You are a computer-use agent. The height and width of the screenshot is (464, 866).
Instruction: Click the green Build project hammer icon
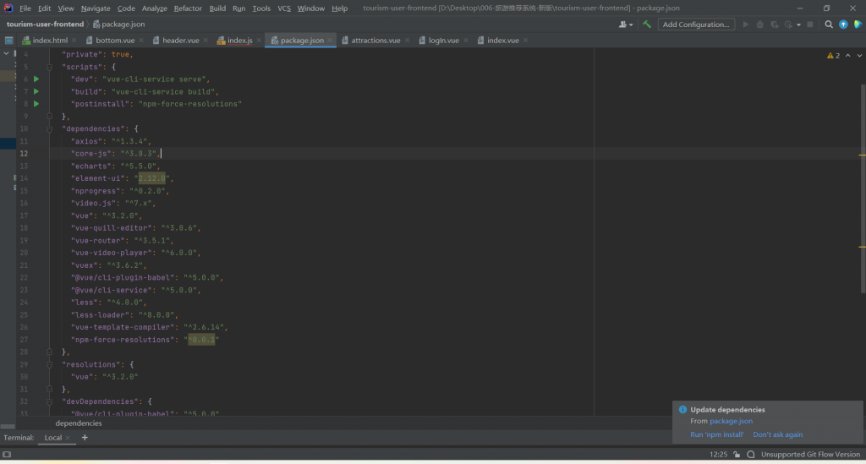tap(647, 25)
